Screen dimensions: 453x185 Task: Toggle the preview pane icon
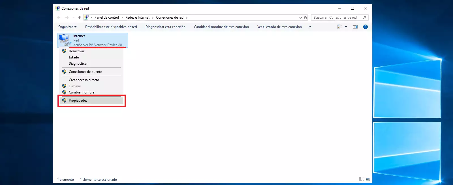(355, 27)
